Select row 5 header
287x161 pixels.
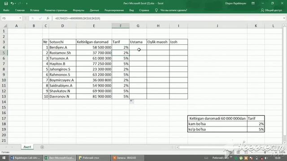(x=4, y=53)
